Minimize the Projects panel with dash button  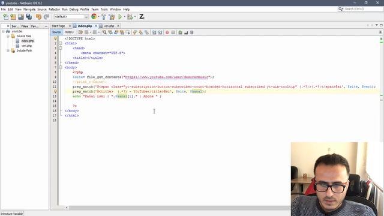[46, 26]
